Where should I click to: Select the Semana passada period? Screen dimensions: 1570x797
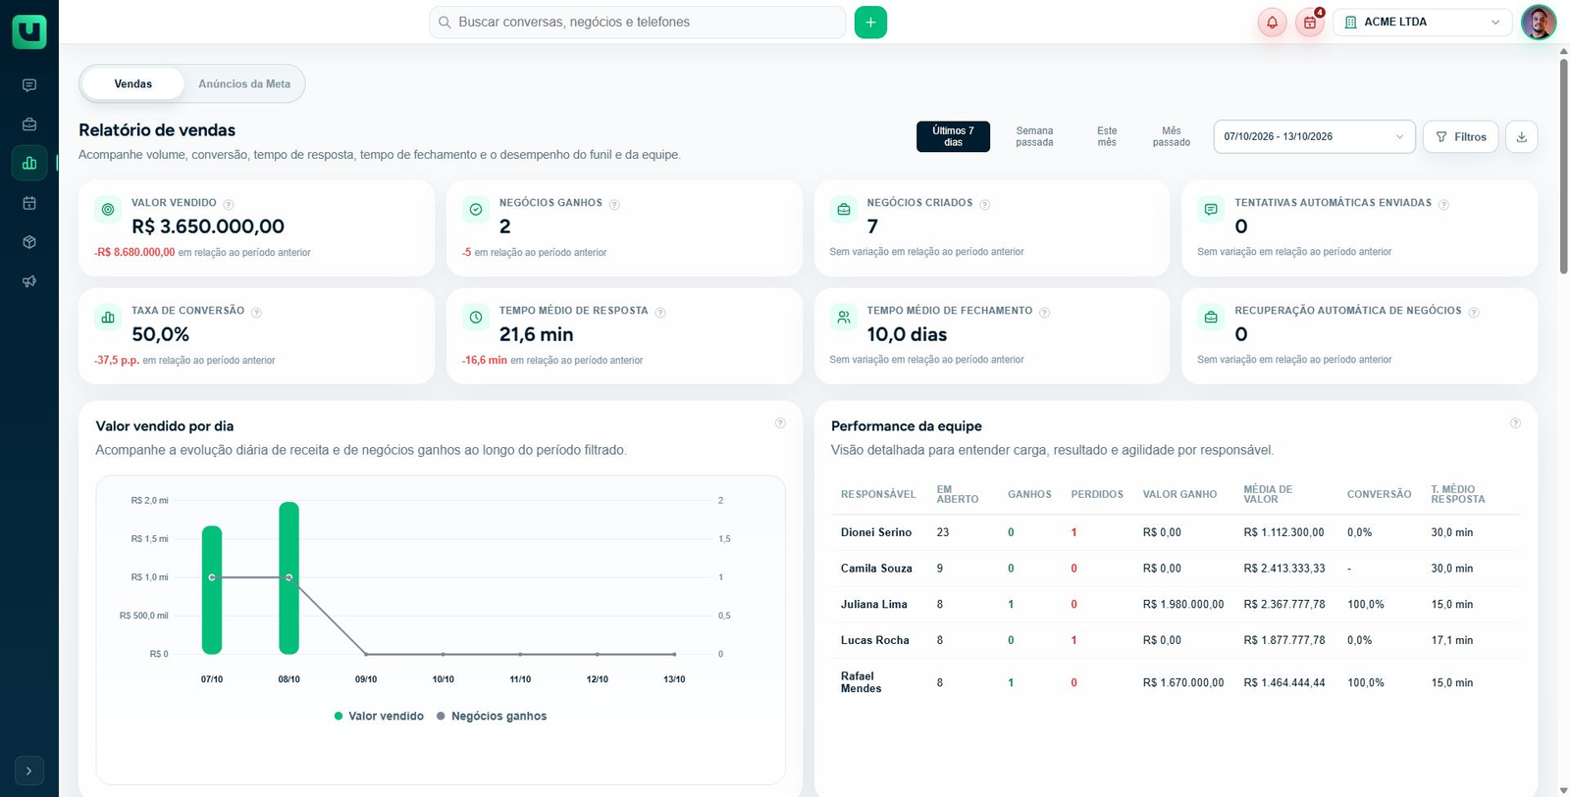(x=1034, y=136)
